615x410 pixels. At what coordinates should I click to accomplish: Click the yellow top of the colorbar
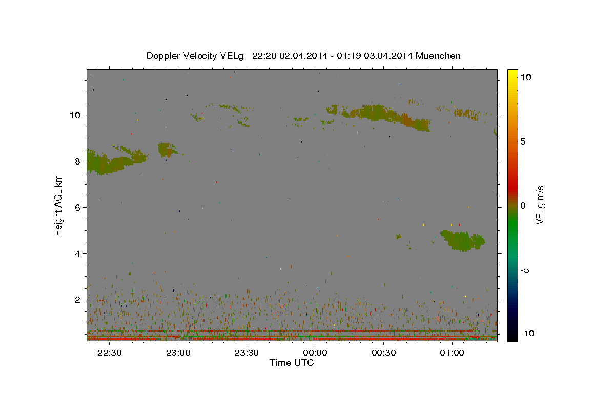[512, 74]
